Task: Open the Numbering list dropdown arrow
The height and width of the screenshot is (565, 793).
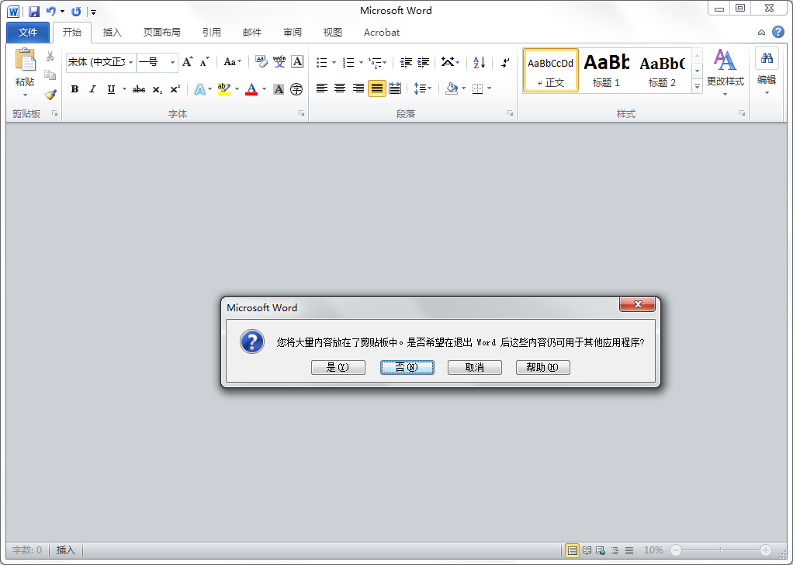Action: [x=361, y=63]
